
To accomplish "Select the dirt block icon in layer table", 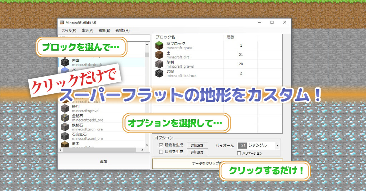I will (159, 55).
